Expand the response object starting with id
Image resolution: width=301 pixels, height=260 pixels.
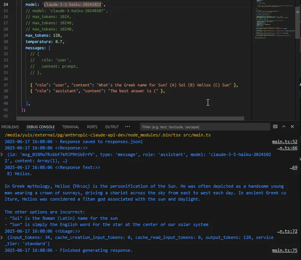[2, 155]
